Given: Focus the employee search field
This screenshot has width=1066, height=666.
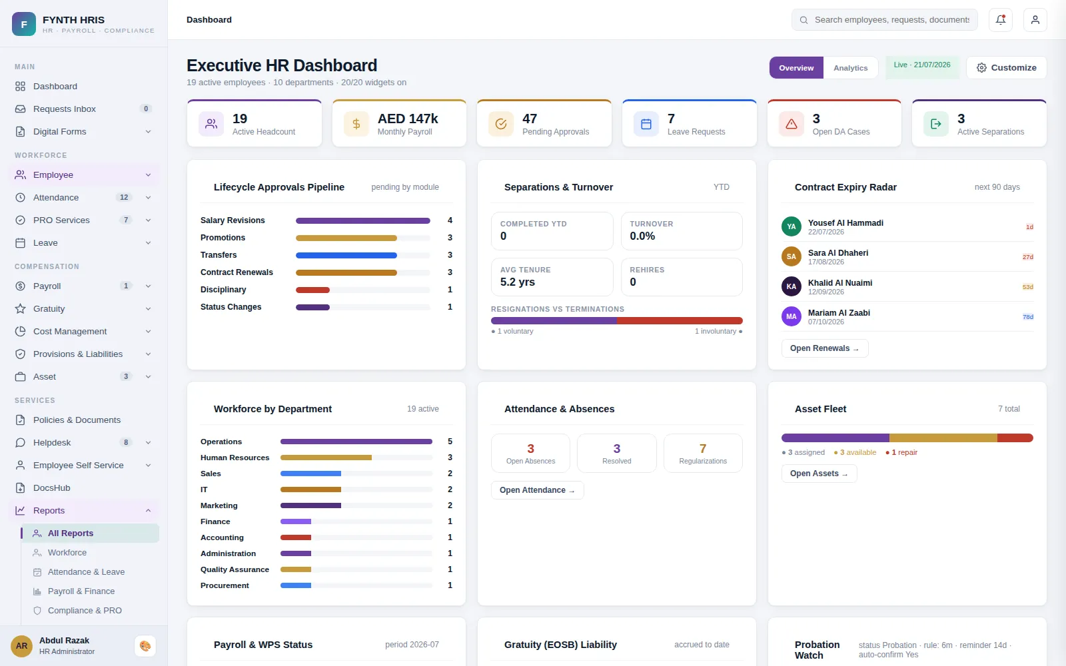Looking at the screenshot, I should pos(885,20).
